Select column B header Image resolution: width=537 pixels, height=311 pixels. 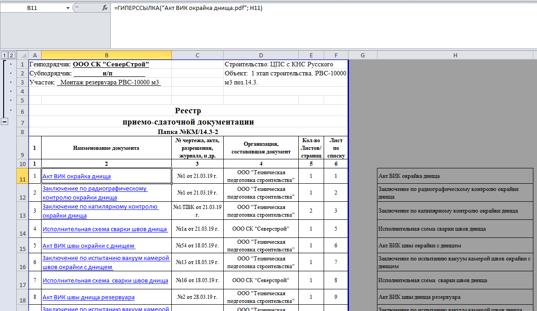coord(107,55)
